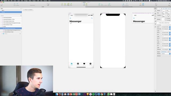Click the gear icon in the artboard tab bar
The height and width of the screenshot is (96, 171).
tap(90, 64)
